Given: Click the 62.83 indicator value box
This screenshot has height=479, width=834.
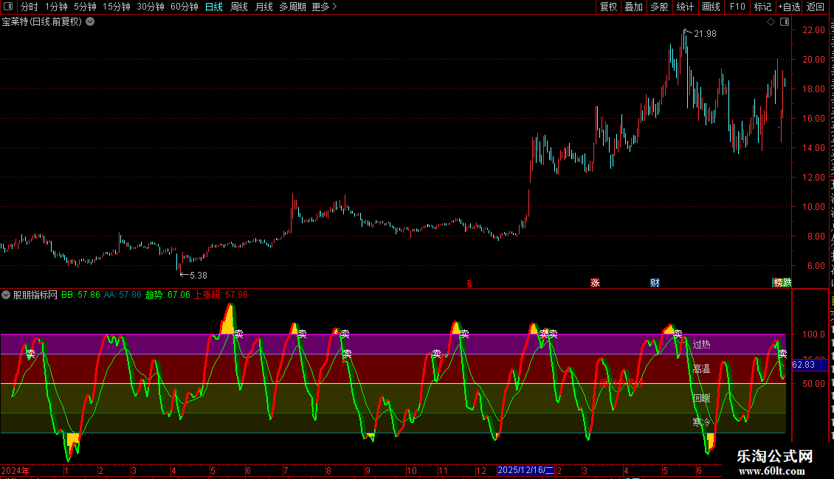Looking at the screenshot, I should (x=810, y=365).
